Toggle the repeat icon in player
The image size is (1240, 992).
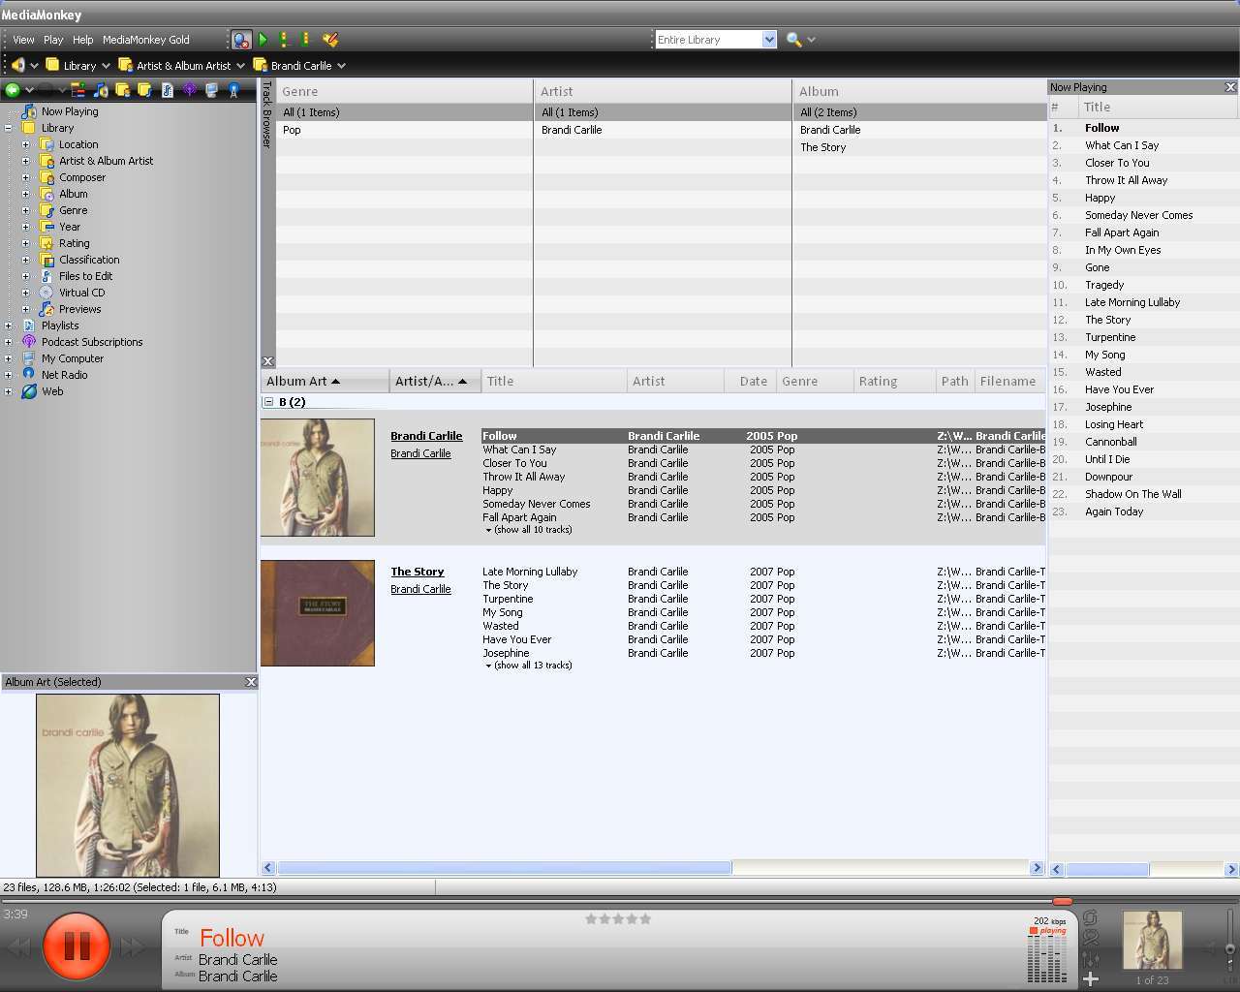pyautogui.click(x=1090, y=918)
